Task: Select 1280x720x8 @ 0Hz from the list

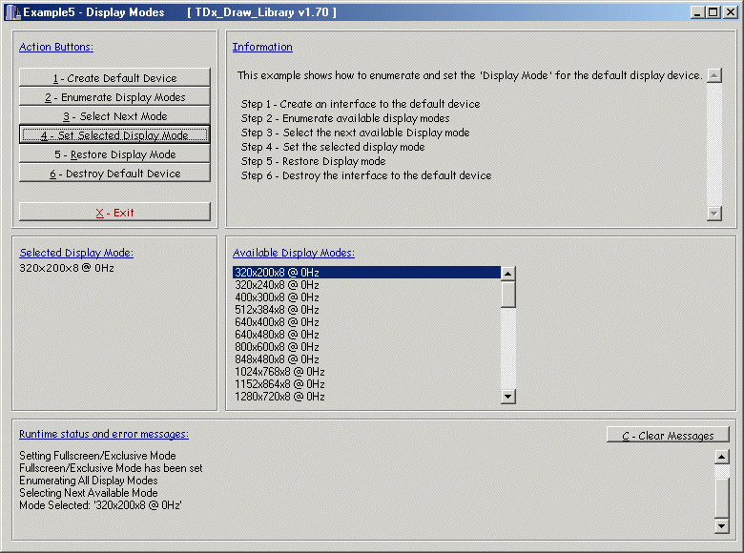Action: pyautogui.click(x=279, y=397)
